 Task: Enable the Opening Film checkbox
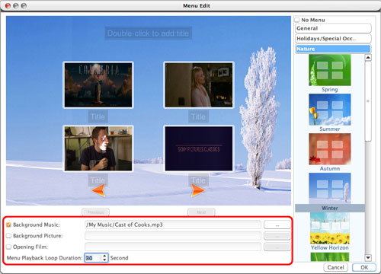[8, 247]
